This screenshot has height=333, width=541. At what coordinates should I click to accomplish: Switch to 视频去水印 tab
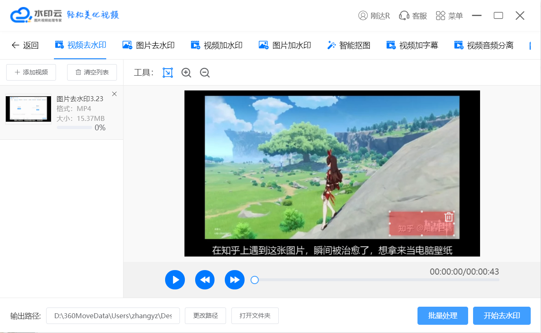tap(80, 45)
